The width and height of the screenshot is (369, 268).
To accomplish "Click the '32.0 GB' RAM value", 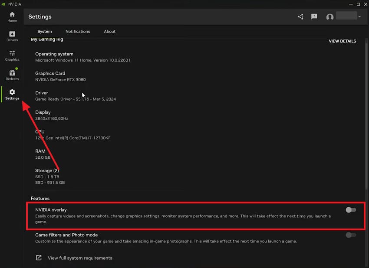I will coord(43,157).
